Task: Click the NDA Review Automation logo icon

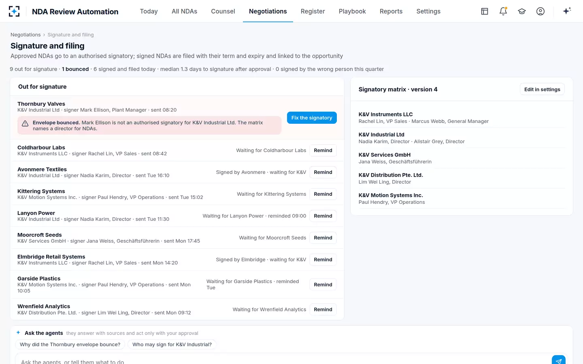Action: (14, 11)
